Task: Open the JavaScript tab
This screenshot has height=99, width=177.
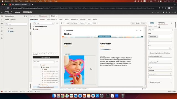Action: 83,20
